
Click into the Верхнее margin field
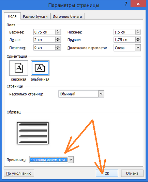(x=44, y=32)
